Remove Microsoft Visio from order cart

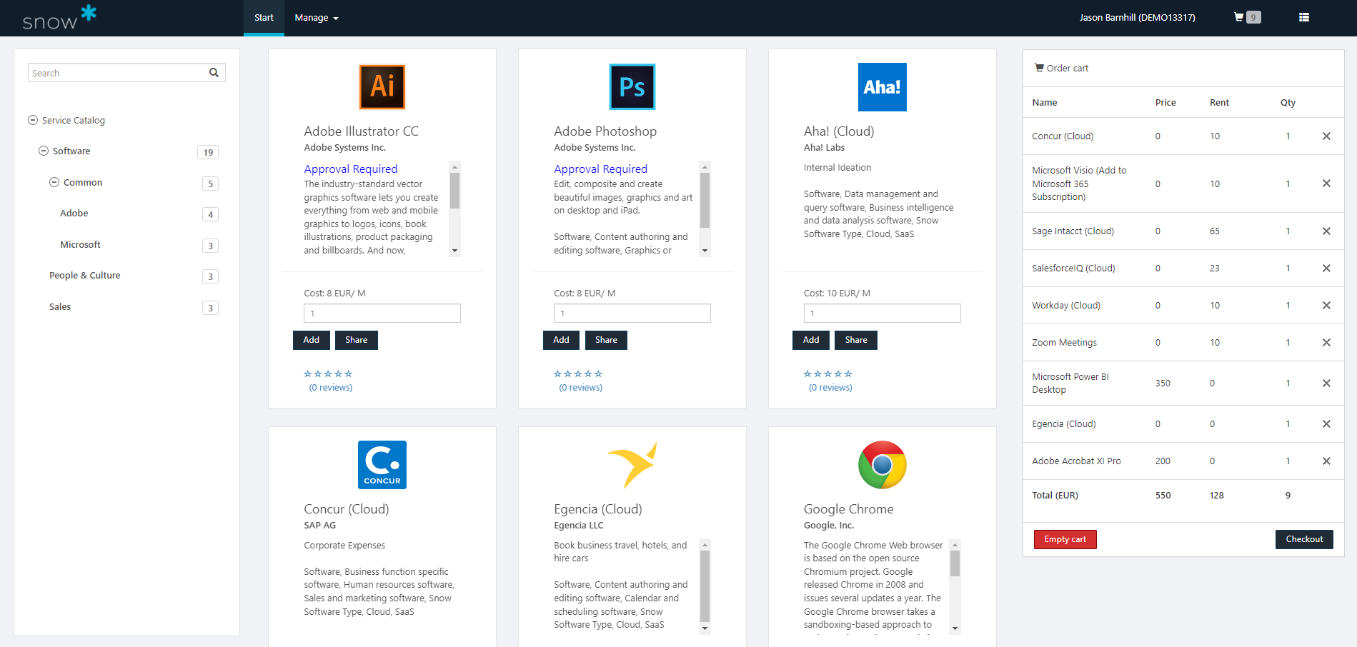[1326, 184]
